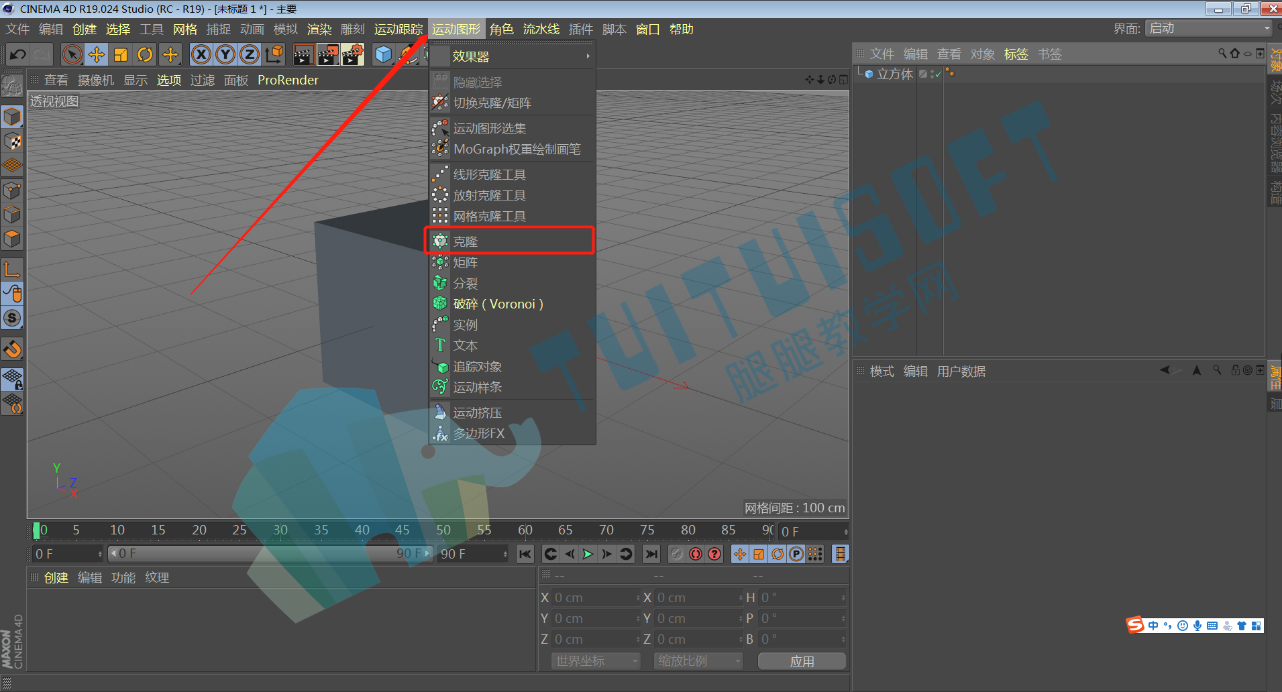This screenshot has width=1282, height=692.
Task: Open the 渲染 menu in menu bar
Action: pyautogui.click(x=319, y=29)
